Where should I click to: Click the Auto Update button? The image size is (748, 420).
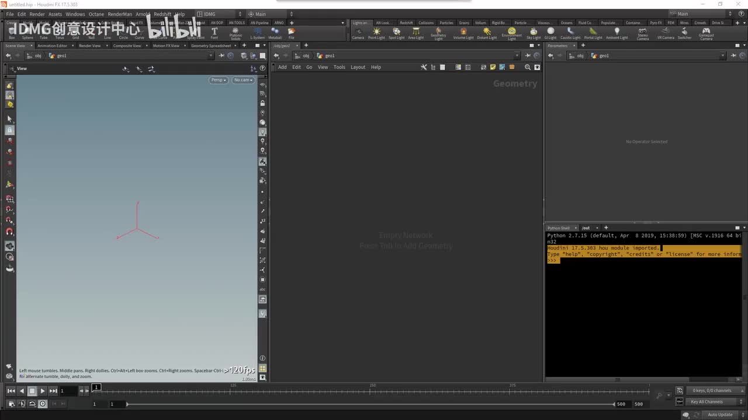tap(720, 415)
